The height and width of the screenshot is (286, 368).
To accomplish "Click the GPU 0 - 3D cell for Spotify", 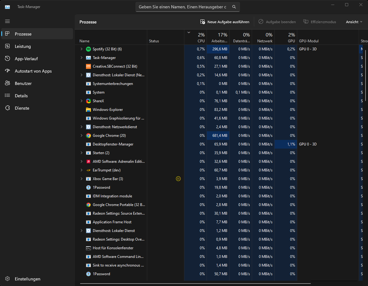I will (x=328, y=49).
